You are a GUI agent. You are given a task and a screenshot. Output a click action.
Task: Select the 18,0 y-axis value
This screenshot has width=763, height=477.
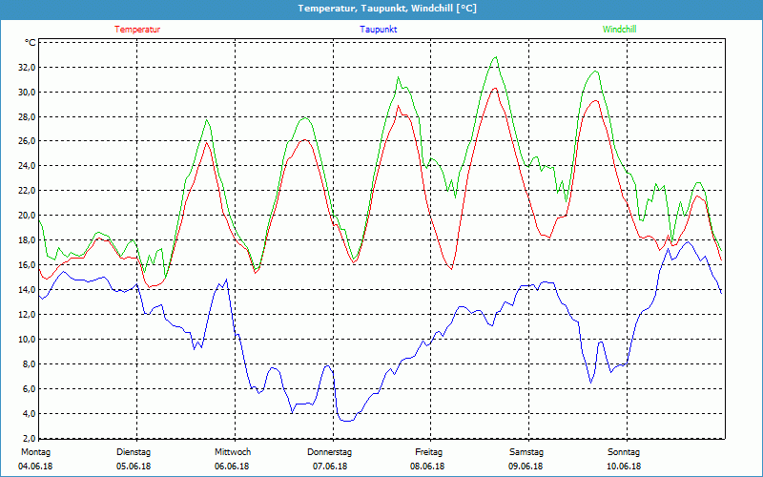point(27,240)
